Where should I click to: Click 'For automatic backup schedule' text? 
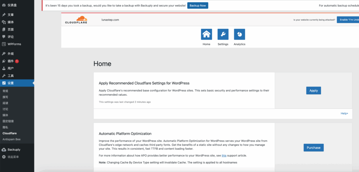point(339,6)
